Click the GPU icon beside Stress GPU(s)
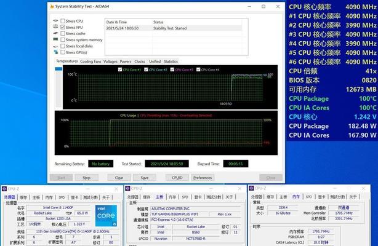This screenshot has height=246, width=378. click(x=56, y=52)
